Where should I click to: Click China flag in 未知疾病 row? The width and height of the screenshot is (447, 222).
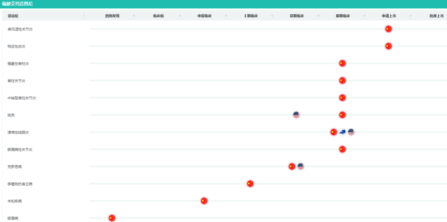tap(204, 201)
